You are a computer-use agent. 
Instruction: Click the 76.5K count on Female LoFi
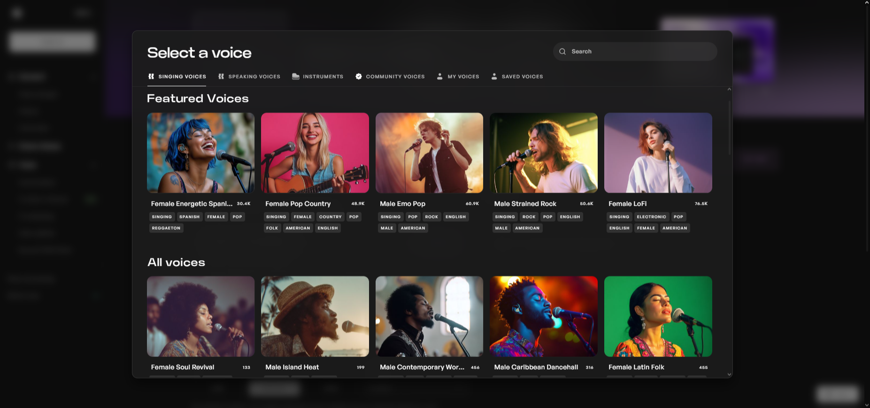[701, 204]
